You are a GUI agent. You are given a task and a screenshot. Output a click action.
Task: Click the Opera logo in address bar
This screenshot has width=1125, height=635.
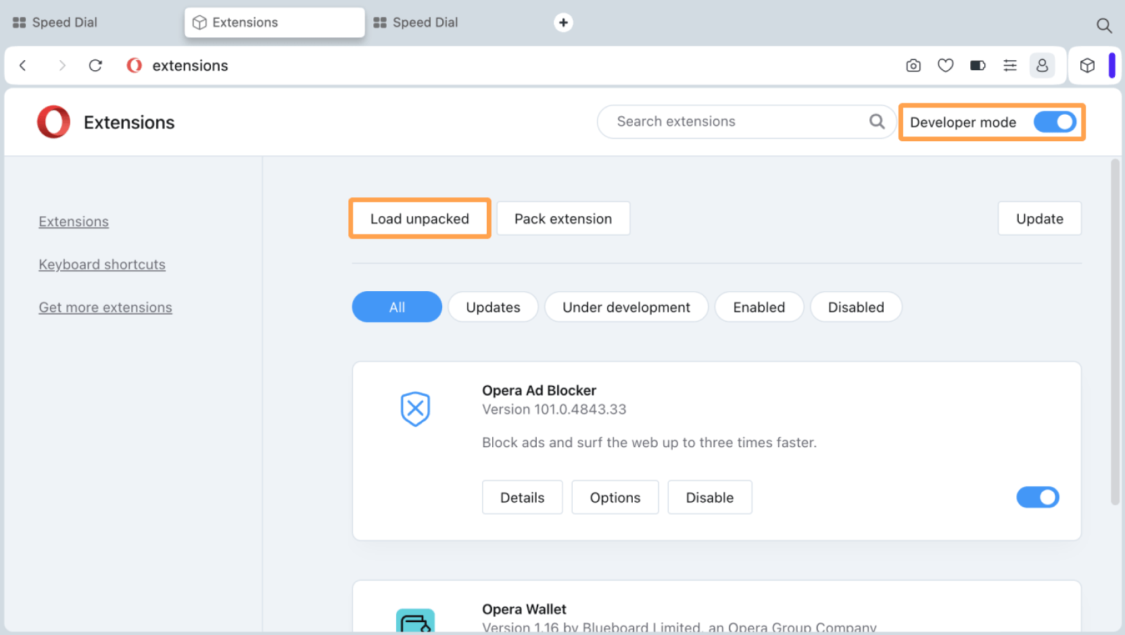135,66
